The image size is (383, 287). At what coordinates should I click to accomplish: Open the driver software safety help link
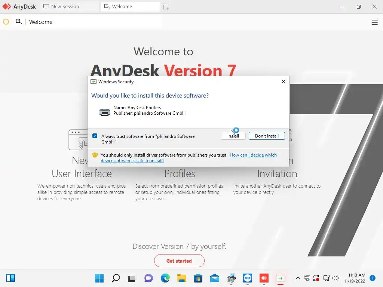click(189, 158)
